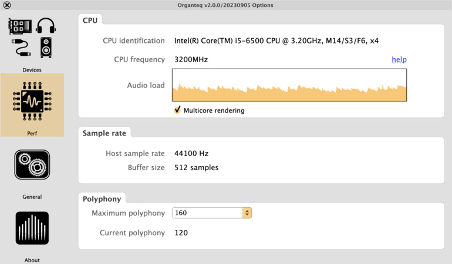This screenshot has width=452, height=264.
Task: Click the Buffer size label
Action: tap(146, 167)
